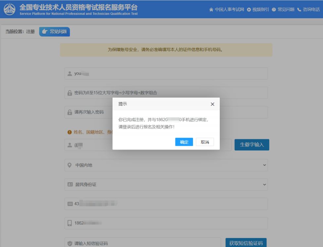
Task: Expand the 中国内地 region dropdown
Action: (x=166, y=165)
